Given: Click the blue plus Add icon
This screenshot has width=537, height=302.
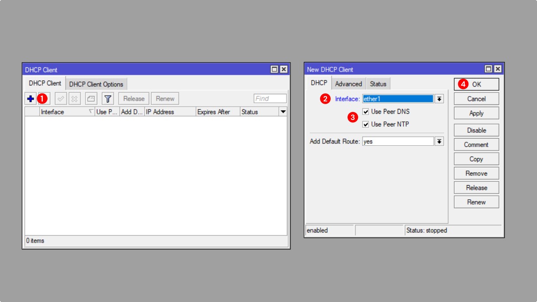Looking at the screenshot, I should click(31, 99).
